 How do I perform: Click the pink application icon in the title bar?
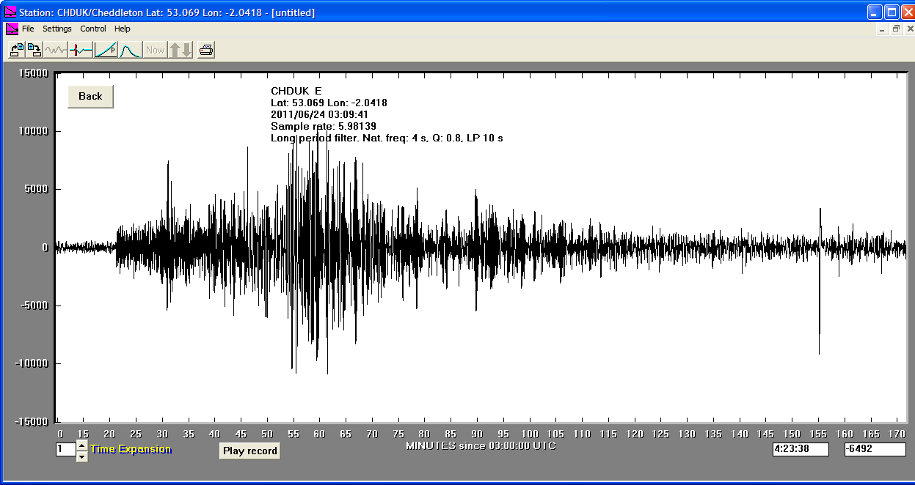pos(10,12)
